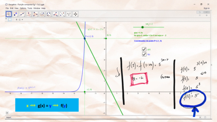The image size is (217, 122).
Task: Select the Circle with center tool
Action: pos(42,14)
